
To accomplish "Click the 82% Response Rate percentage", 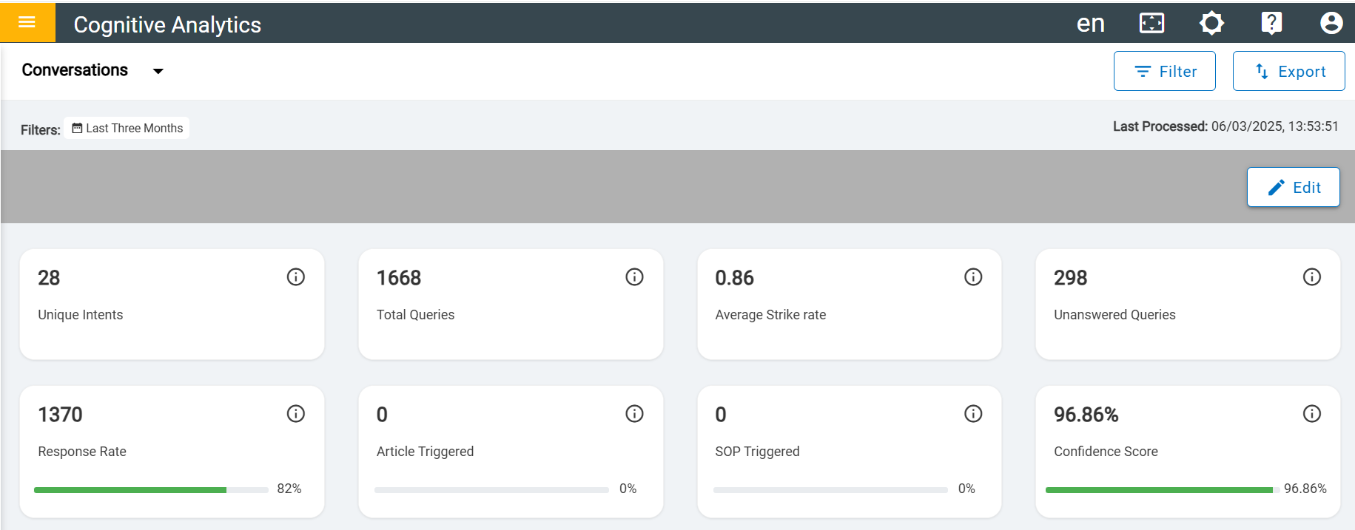I will pyautogui.click(x=289, y=489).
